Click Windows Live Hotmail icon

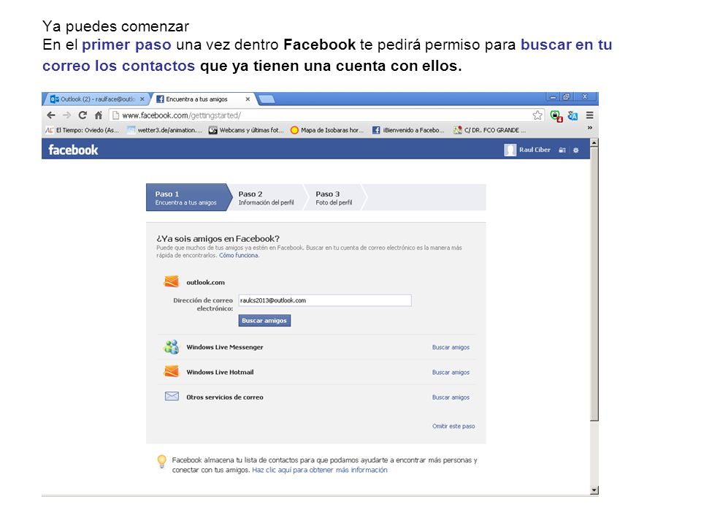(171, 371)
